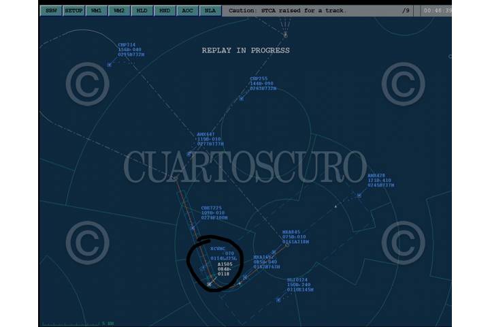
Task: Select the CBP314 aircraft track symbol
Action: 109,65
